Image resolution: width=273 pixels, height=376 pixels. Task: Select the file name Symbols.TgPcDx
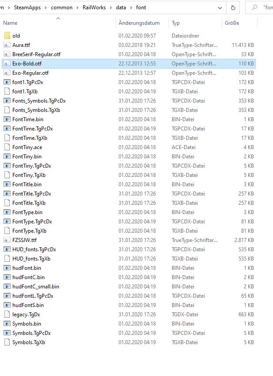[x=31, y=333]
